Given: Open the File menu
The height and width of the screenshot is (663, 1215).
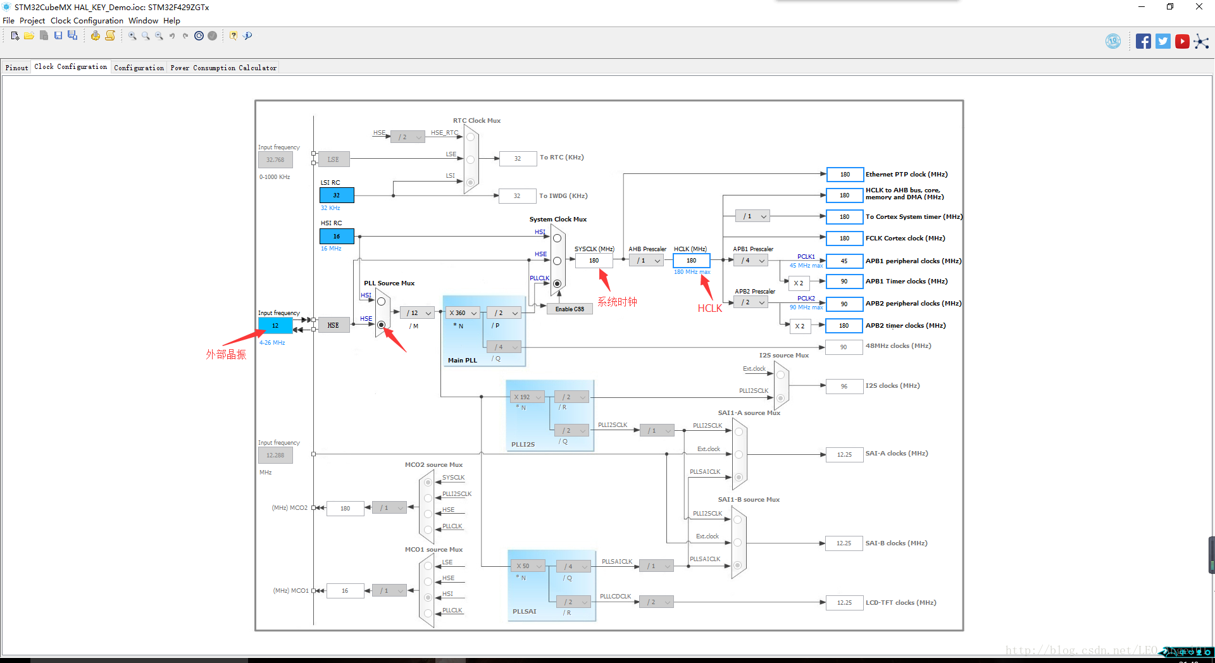Looking at the screenshot, I should pos(9,20).
